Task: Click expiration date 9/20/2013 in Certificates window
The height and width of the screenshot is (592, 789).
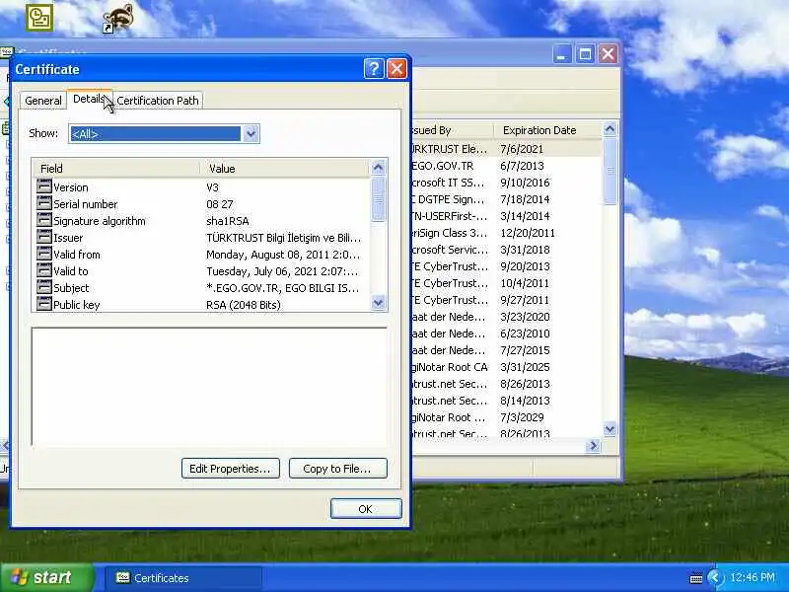Action: point(525,266)
